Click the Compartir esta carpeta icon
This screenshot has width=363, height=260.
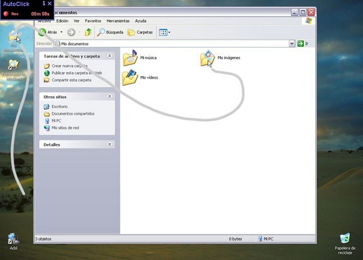[x=47, y=80]
